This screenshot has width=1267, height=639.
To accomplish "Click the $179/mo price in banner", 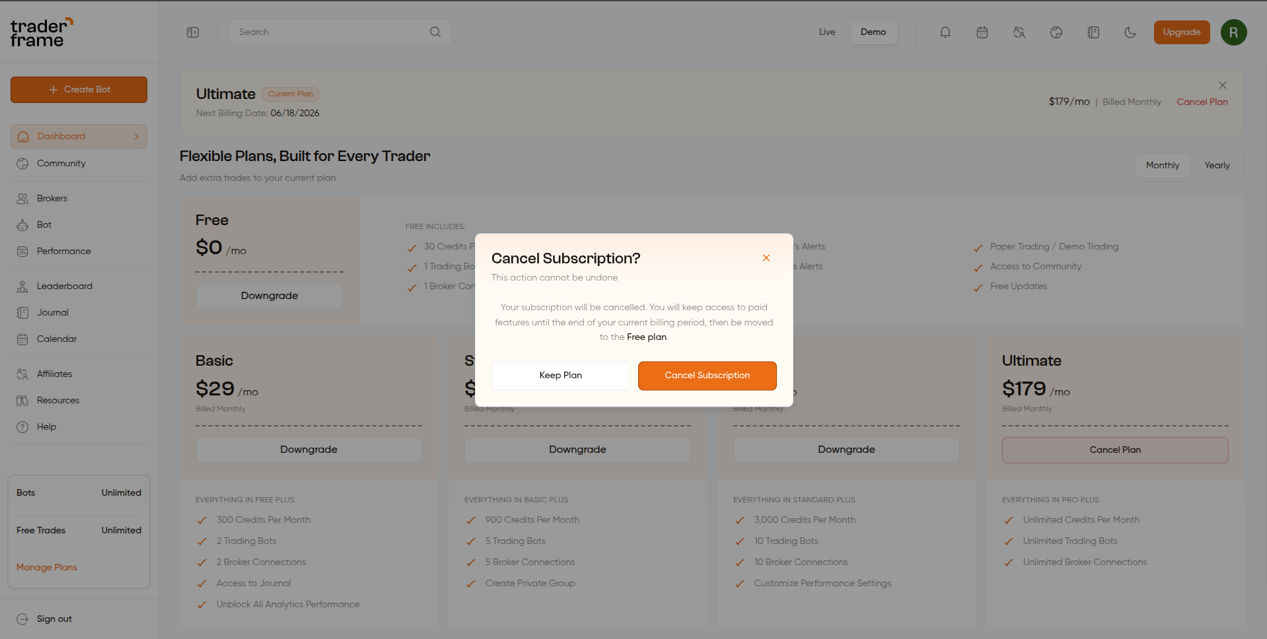I will tap(1069, 102).
